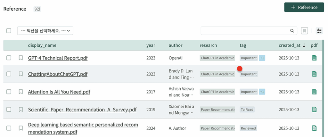Screen dimensions: 328x137
Task: Click the To Read tag chip
Action: [x=247, y=109]
